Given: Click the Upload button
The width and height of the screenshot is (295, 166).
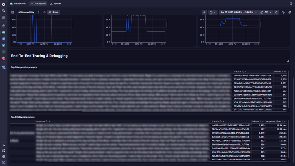Looking at the screenshot, I should click(x=56, y=4).
